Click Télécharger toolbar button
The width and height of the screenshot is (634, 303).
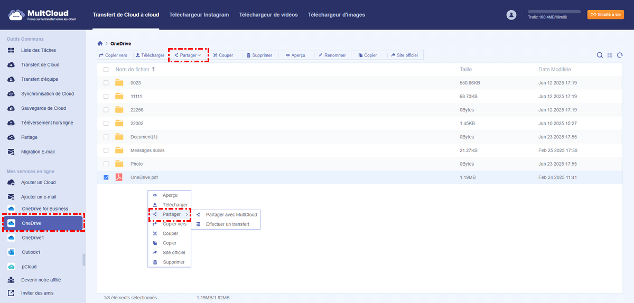150,55
